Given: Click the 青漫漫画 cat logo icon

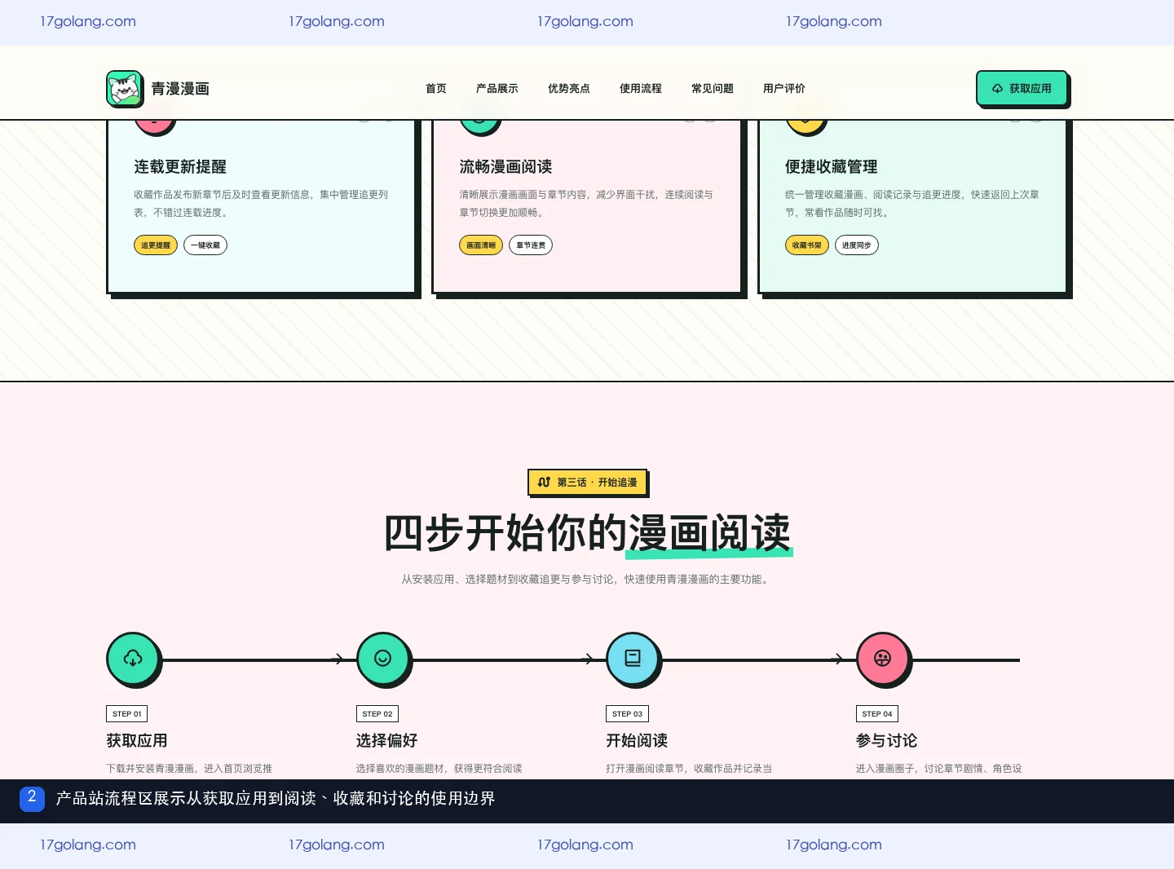Looking at the screenshot, I should [x=125, y=88].
